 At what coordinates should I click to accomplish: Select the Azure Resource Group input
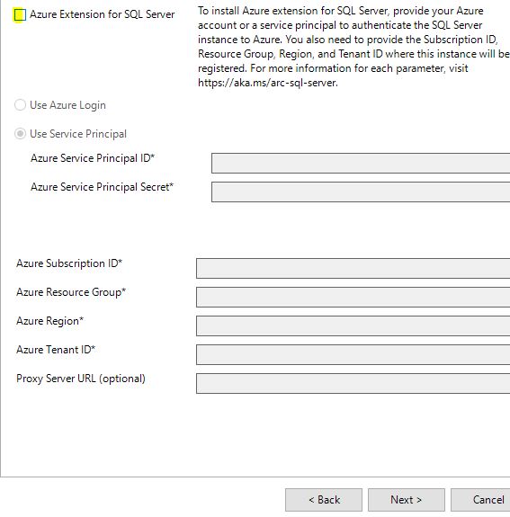tap(353, 297)
